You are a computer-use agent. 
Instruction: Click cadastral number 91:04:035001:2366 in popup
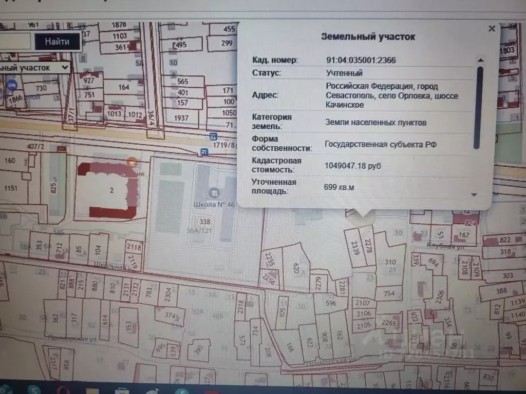point(361,60)
